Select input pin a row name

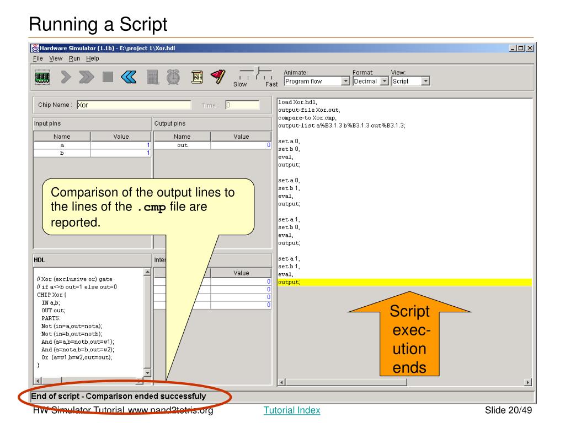[62, 145]
